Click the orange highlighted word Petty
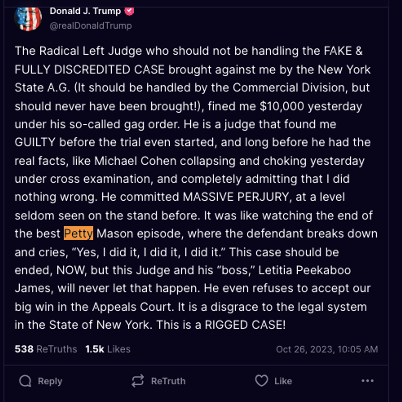402x402 pixels. [x=78, y=233]
